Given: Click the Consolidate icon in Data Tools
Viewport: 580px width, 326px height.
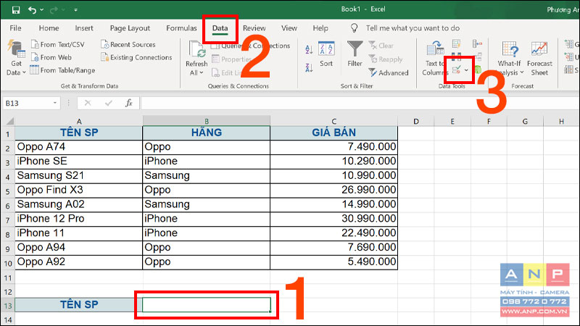Looking at the screenshot, I should [x=478, y=44].
